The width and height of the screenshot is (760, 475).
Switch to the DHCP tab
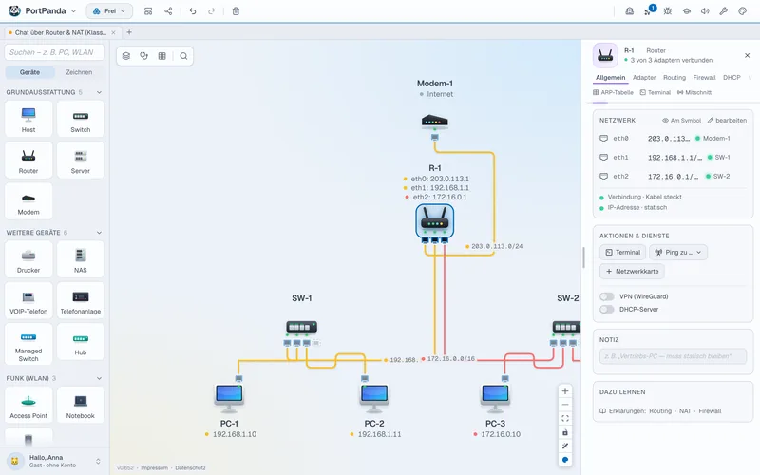pyautogui.click(x=731, y=78)
